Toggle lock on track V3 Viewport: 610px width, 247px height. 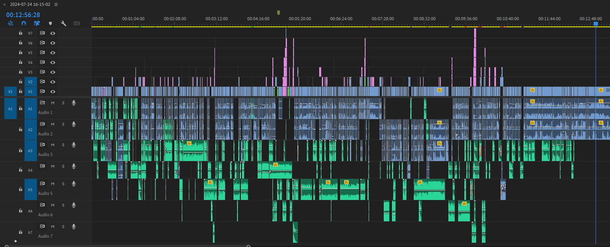(x=20, y=72)
